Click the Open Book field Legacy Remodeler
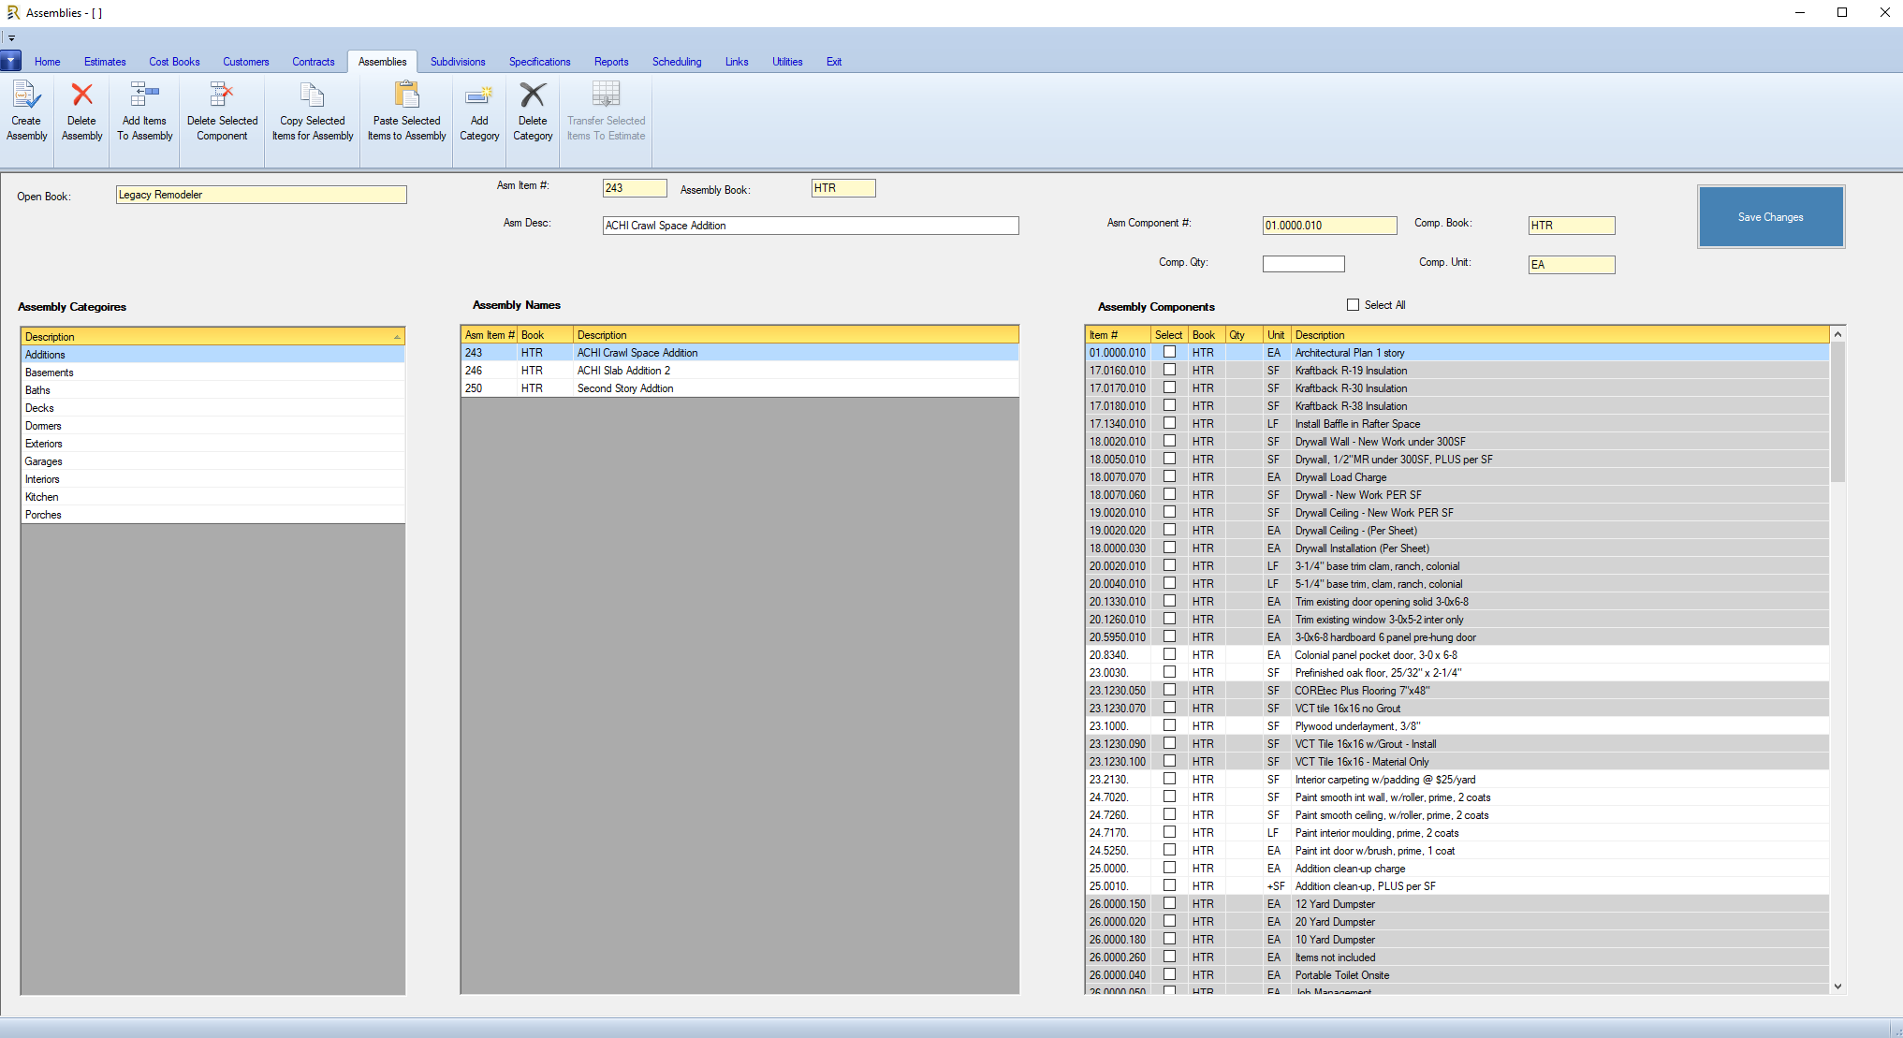The height and width of the screenshot is (1038, 1903). point(261,195)
